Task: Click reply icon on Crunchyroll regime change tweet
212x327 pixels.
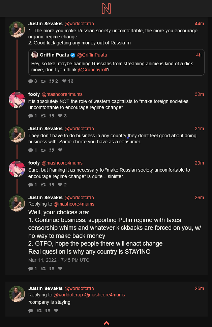Action: coord(31,81)
